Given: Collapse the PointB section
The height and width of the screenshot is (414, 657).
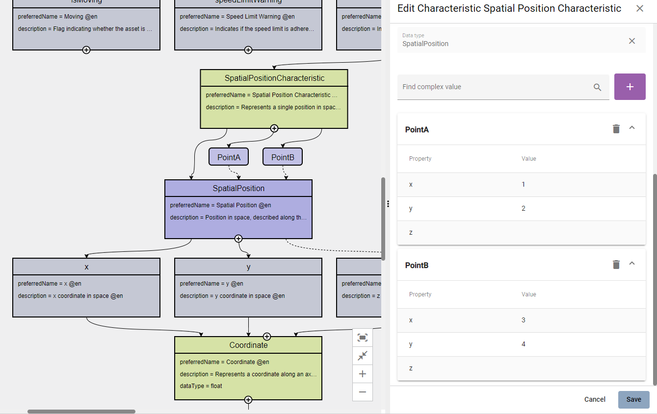Looking at the screenshot, I should pyautogui.click(x=632, y=264).
